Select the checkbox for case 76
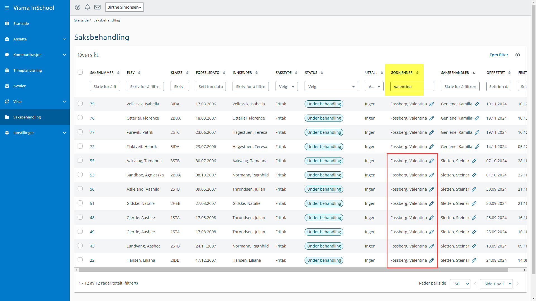 [x=80, y=118]
